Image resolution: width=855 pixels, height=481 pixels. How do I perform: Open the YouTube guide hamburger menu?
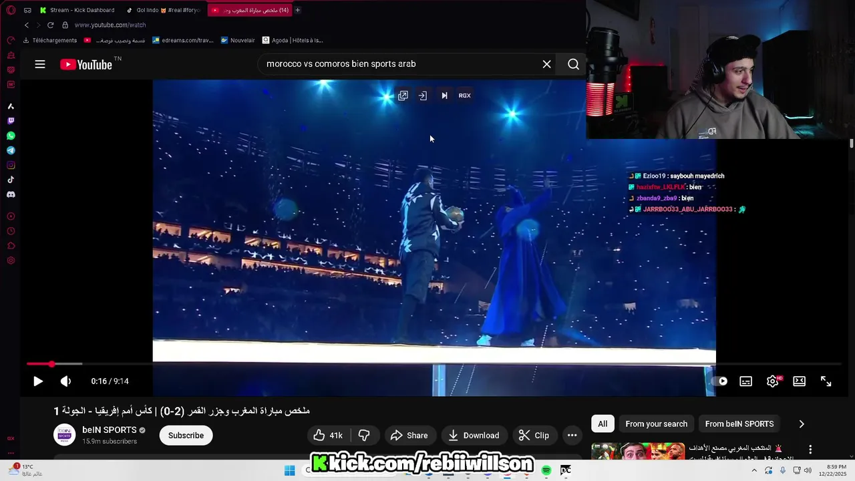pos(40,64)
